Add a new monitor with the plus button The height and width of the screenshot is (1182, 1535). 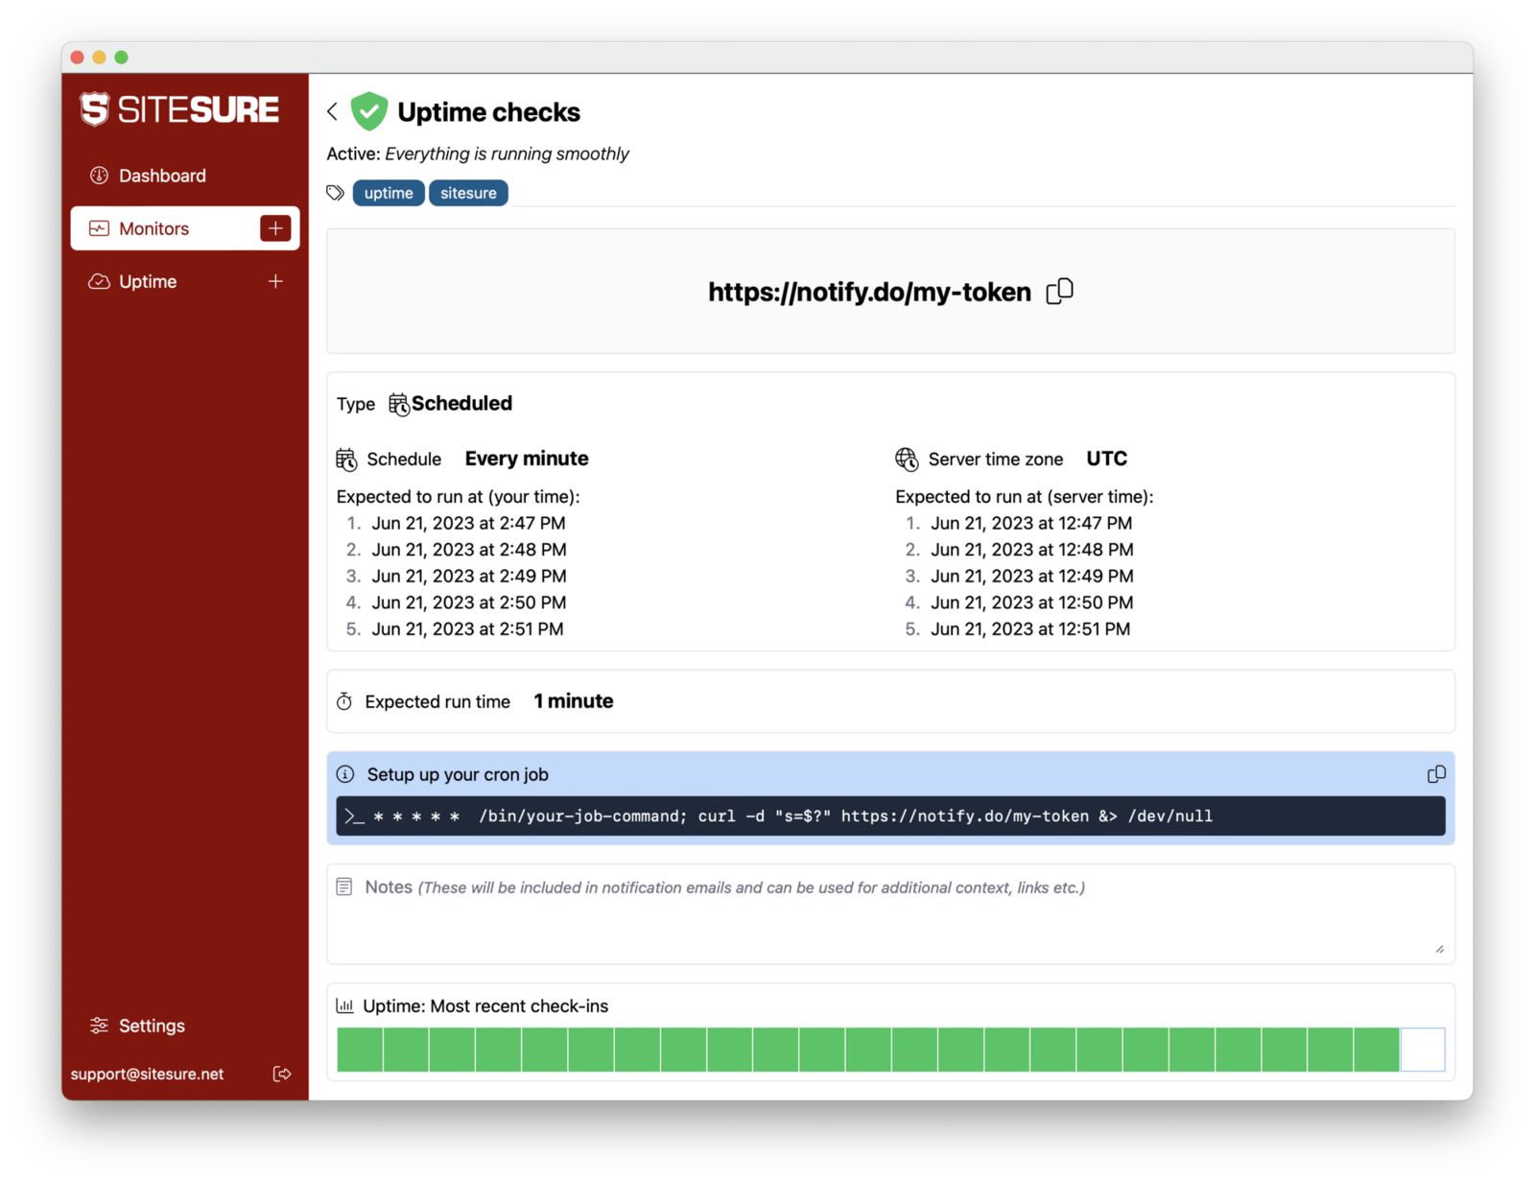click(275, 228)
